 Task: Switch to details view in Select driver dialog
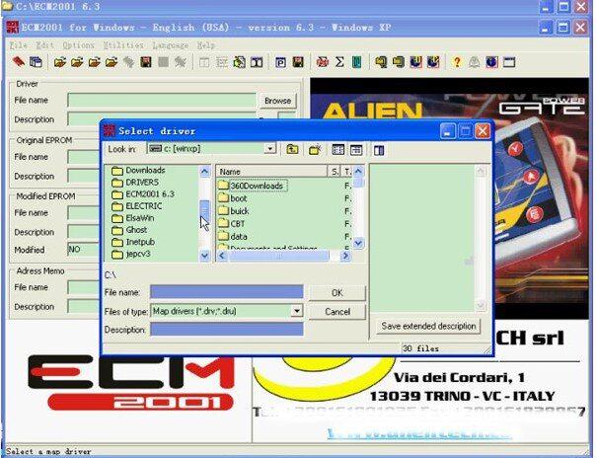coord(356,150)
